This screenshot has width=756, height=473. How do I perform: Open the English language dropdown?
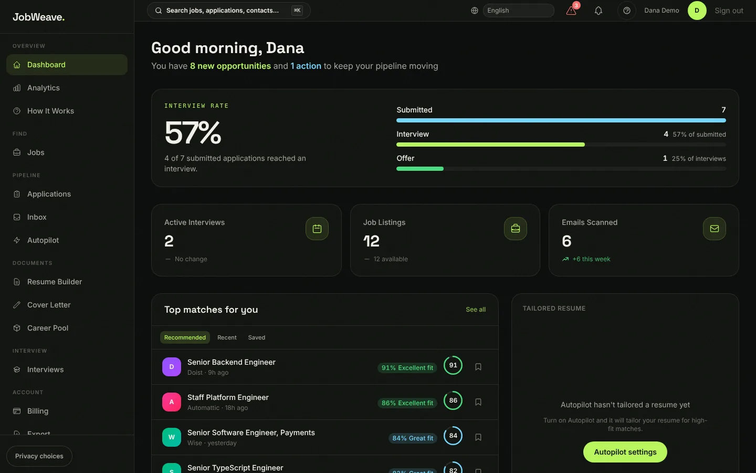518,11
